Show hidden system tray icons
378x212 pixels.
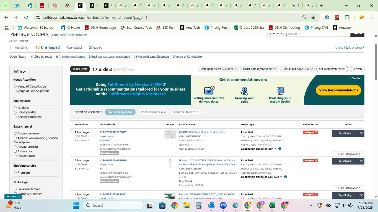pyautogui.click(x=310, y=205)
